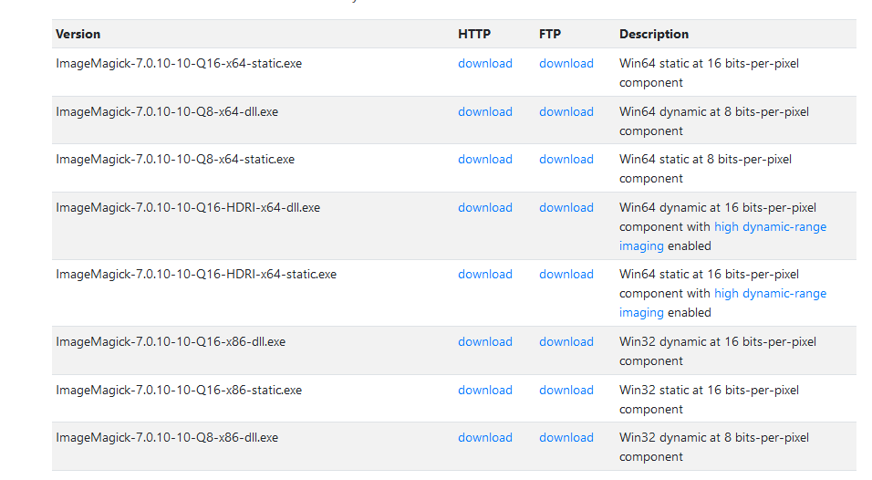Open high dynamic-range imaging link in HDRI-x64-static row
Image resolution: width=872 pixels, height=480 pixels.
(x=770, y=294)
